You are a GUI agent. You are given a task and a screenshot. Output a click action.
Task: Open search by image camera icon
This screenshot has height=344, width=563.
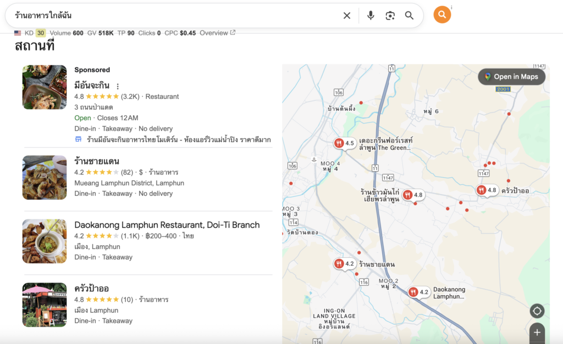[390, 15]
